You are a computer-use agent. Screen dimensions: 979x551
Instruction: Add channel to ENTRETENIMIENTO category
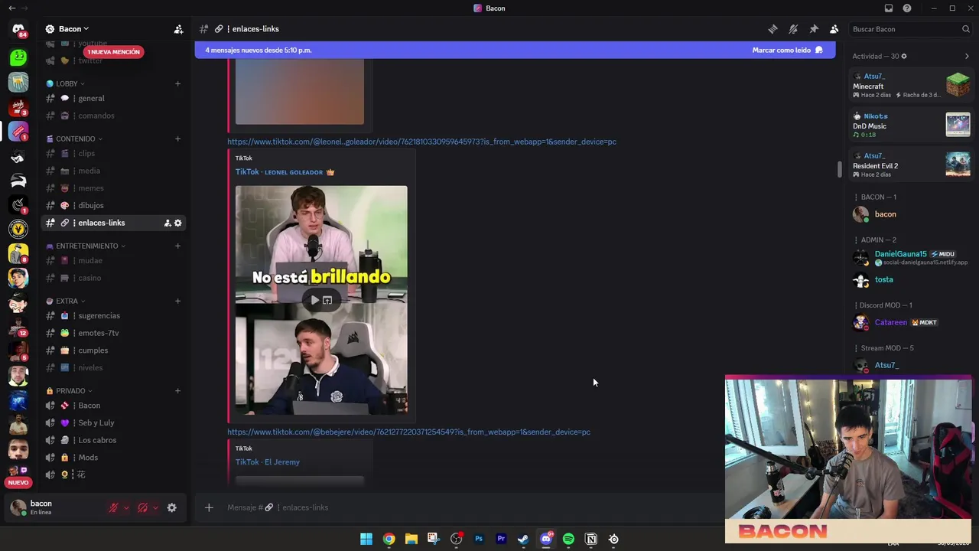tap(177, 246)
